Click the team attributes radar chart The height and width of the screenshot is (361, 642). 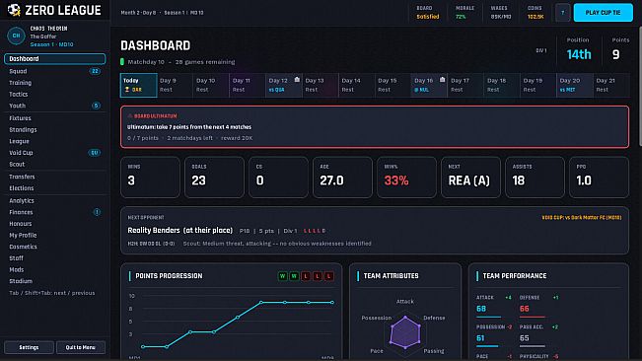click(405, 331)
